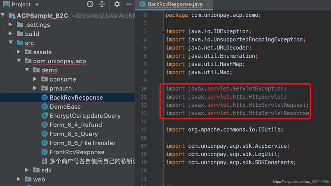Viewport: 331px width, 186px height.
Task: Open Form_6_4_Refund class
Action: pyautogui.click(x=76, y=125)
